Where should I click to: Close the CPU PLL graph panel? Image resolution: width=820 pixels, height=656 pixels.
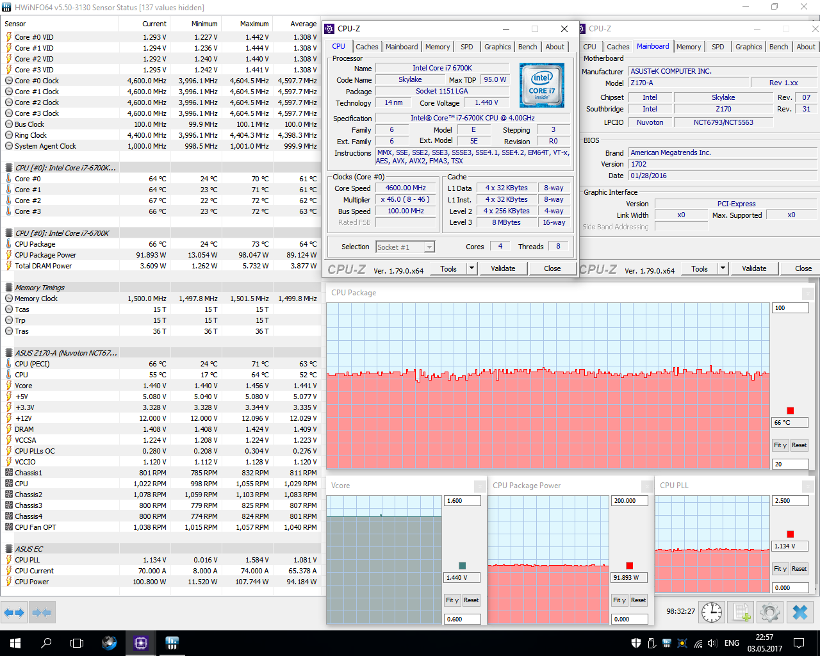pos(808,486)
